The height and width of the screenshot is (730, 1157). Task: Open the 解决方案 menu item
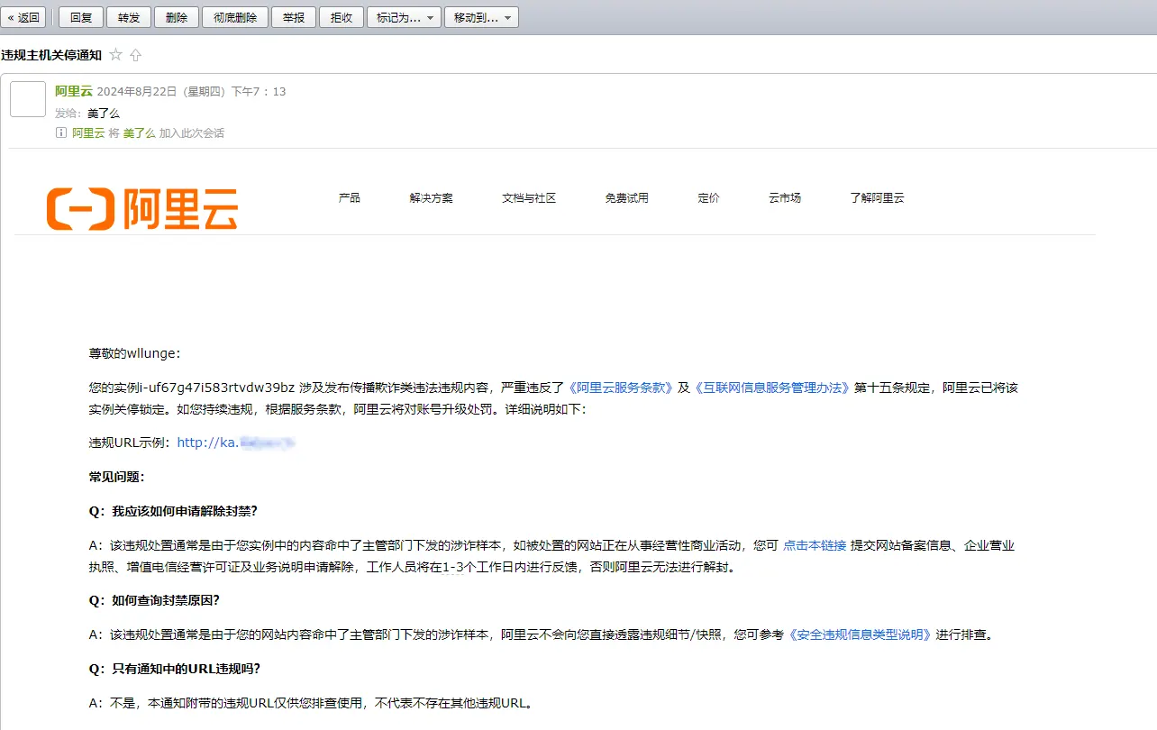(432, 197)
